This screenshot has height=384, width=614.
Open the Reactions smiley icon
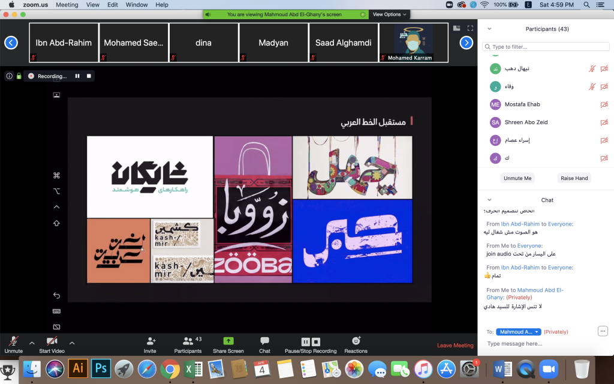pyautogui.click(x=356, y=341)
